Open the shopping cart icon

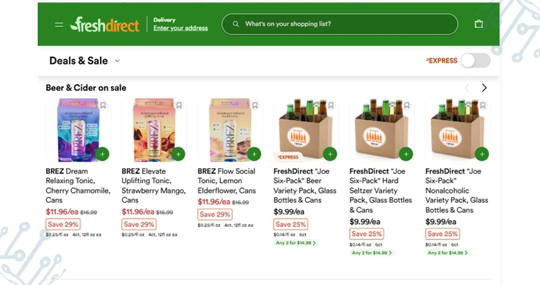point(478,25)
